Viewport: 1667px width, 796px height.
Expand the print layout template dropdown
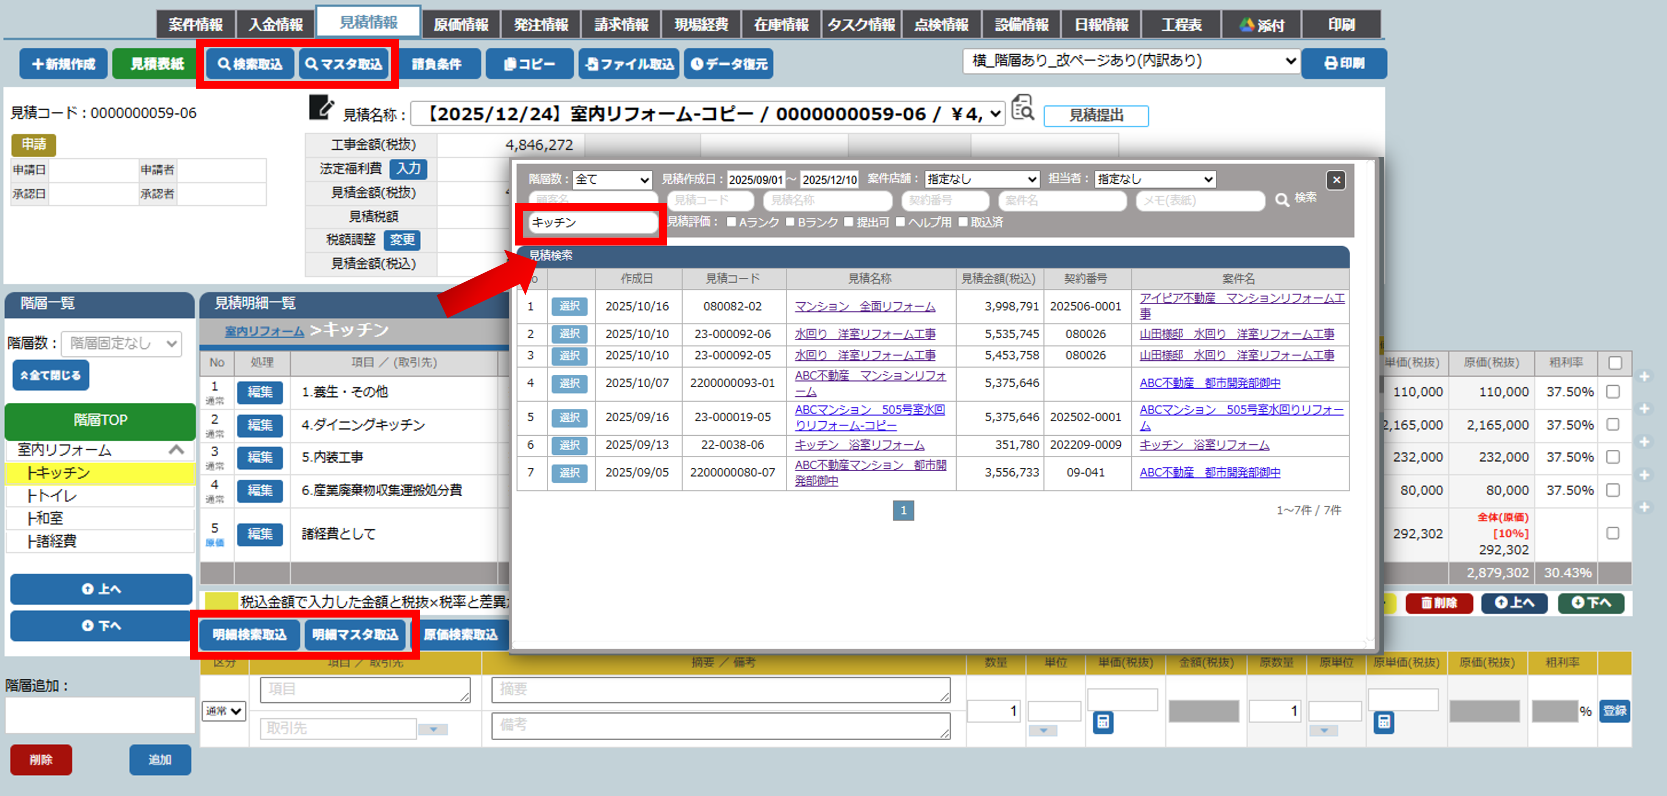pos(1131,61)
